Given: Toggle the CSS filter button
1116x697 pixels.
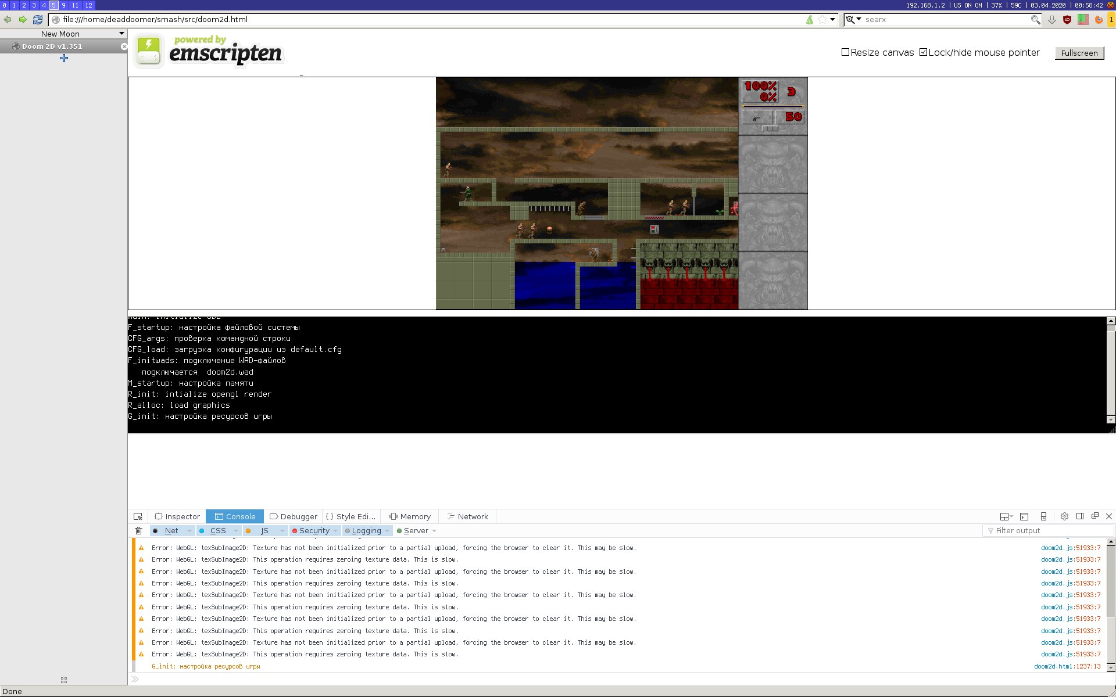Looking at the screenshot, I should tap(214, 531).
